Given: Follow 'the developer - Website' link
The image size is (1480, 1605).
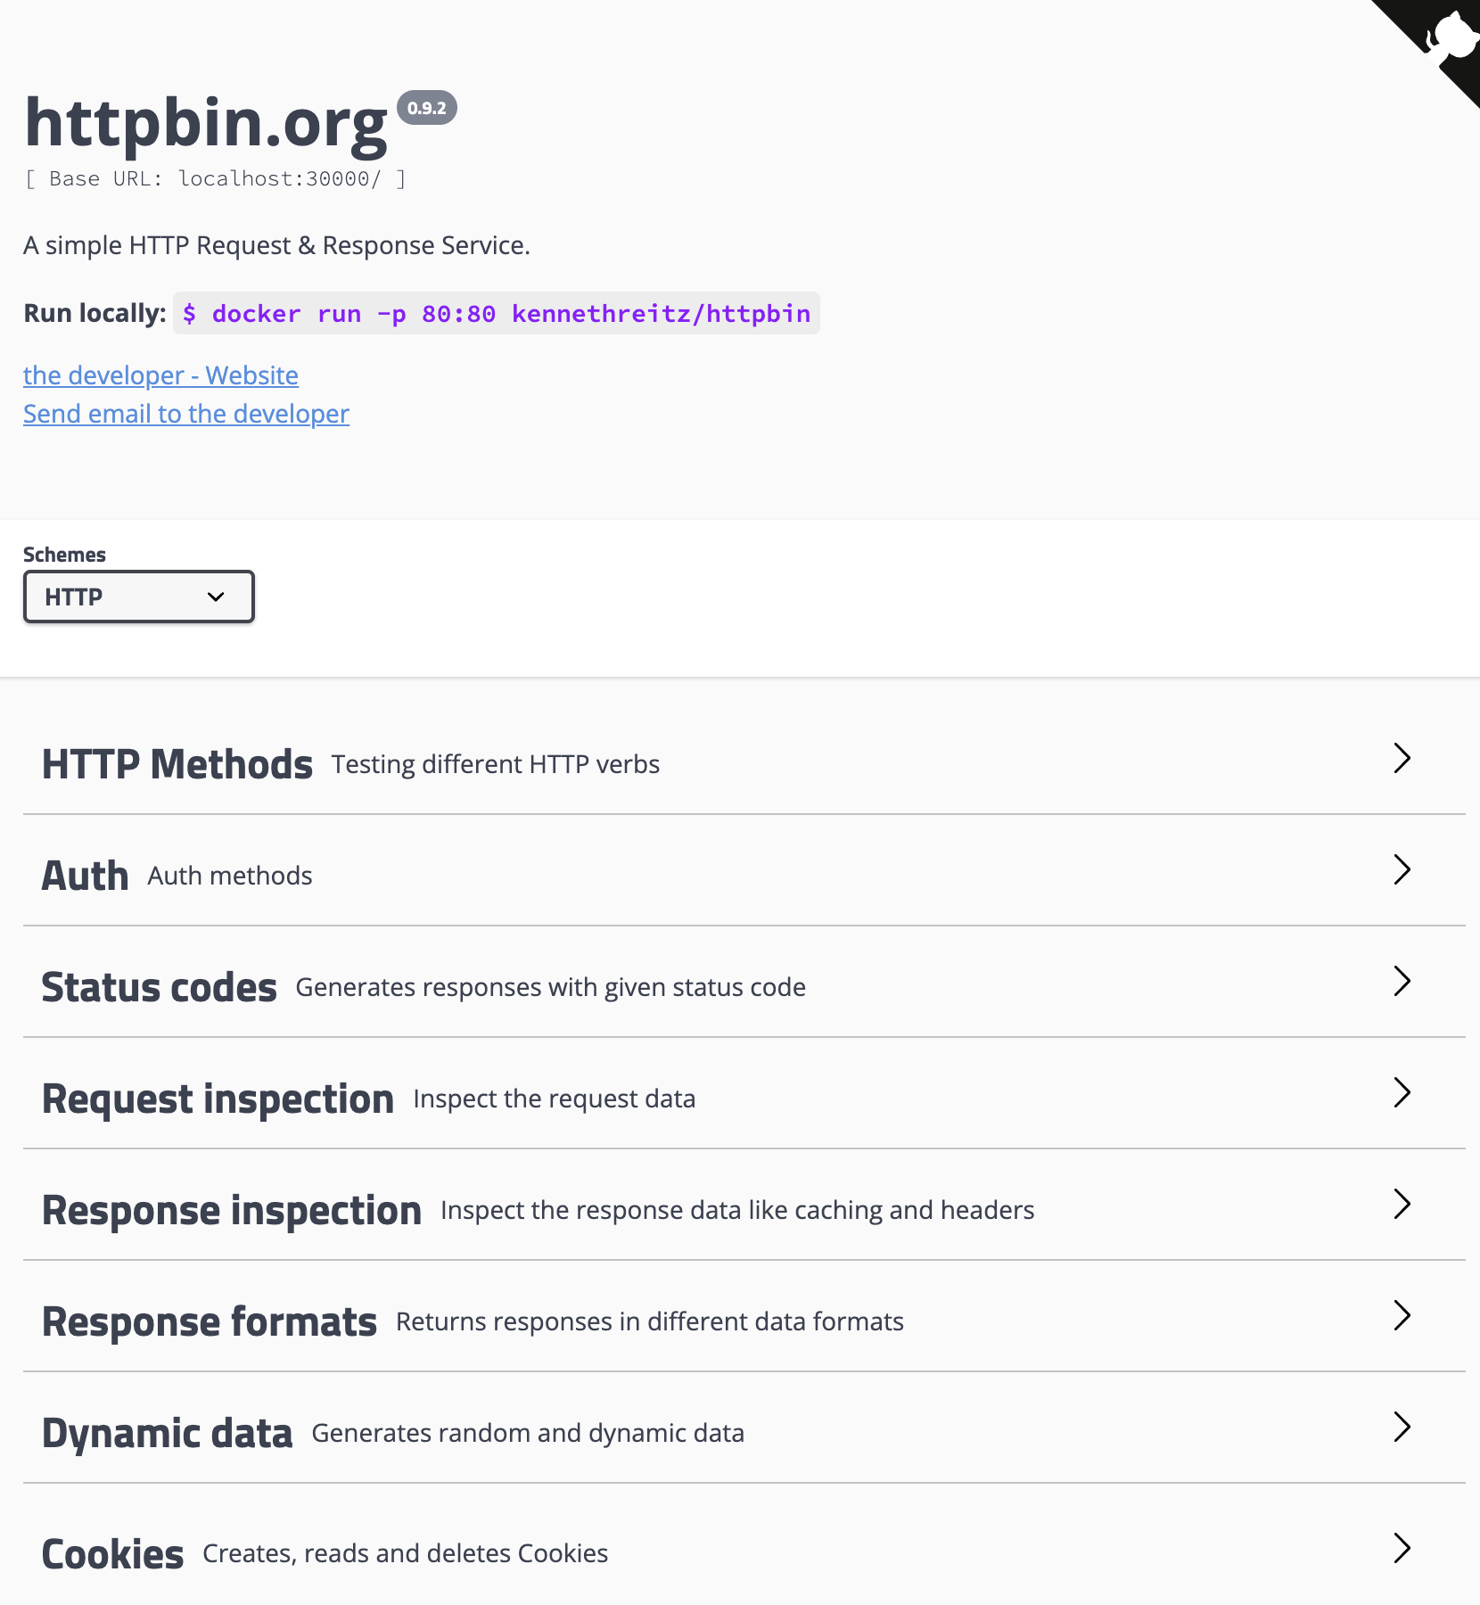Looking at the screenshot, I should (160, 375).
